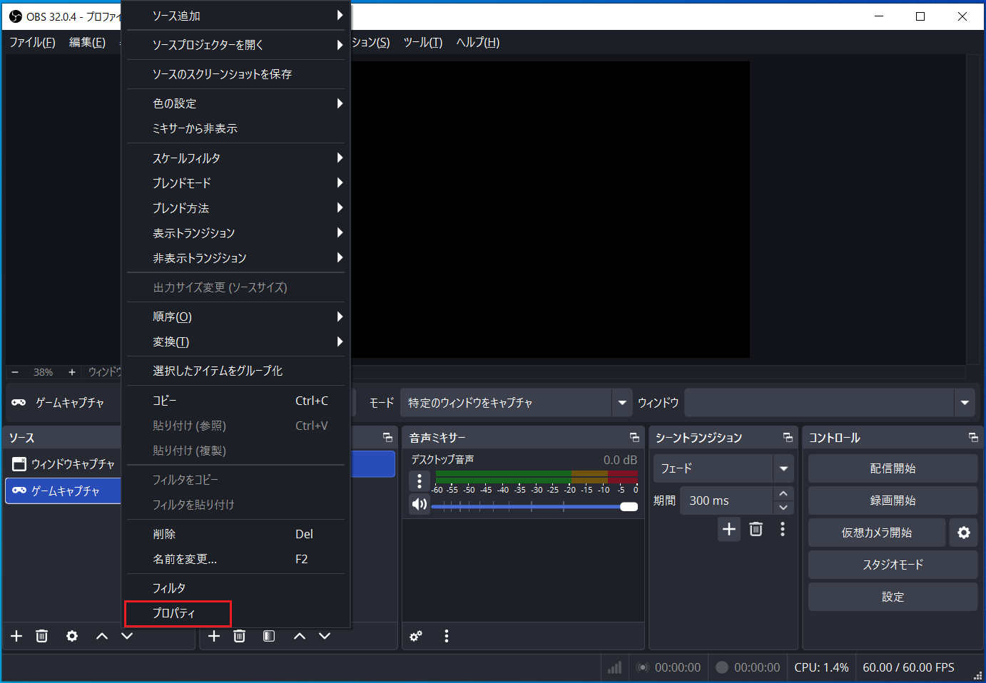This screenshot has width=986, height=683.
Task: Activate スタジオモード
Action: coord(893,564)
